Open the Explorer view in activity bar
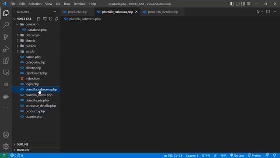The height and width of the screenshot is (158, 280). point(6,13)
